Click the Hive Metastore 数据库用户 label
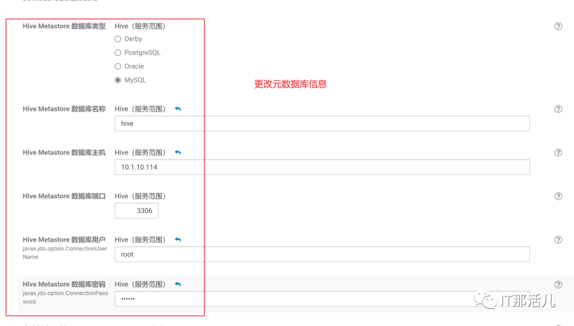This screenshot has height=326, width=574. pos(64,239)
